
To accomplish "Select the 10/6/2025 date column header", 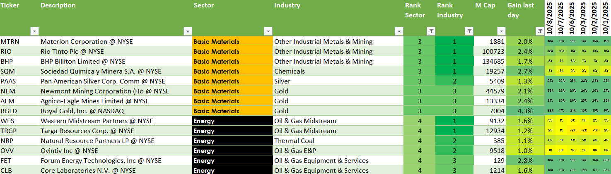I will point(572,18).
